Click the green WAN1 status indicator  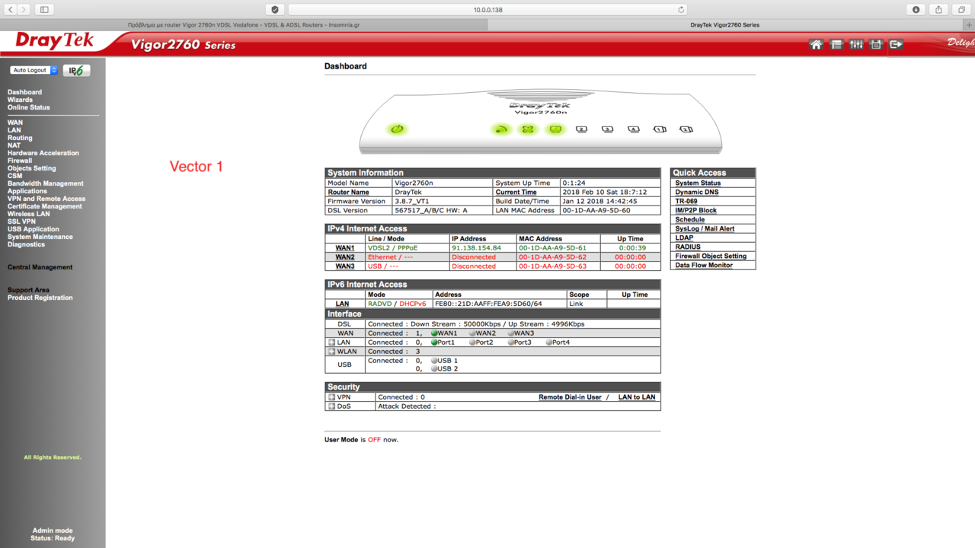435,333
